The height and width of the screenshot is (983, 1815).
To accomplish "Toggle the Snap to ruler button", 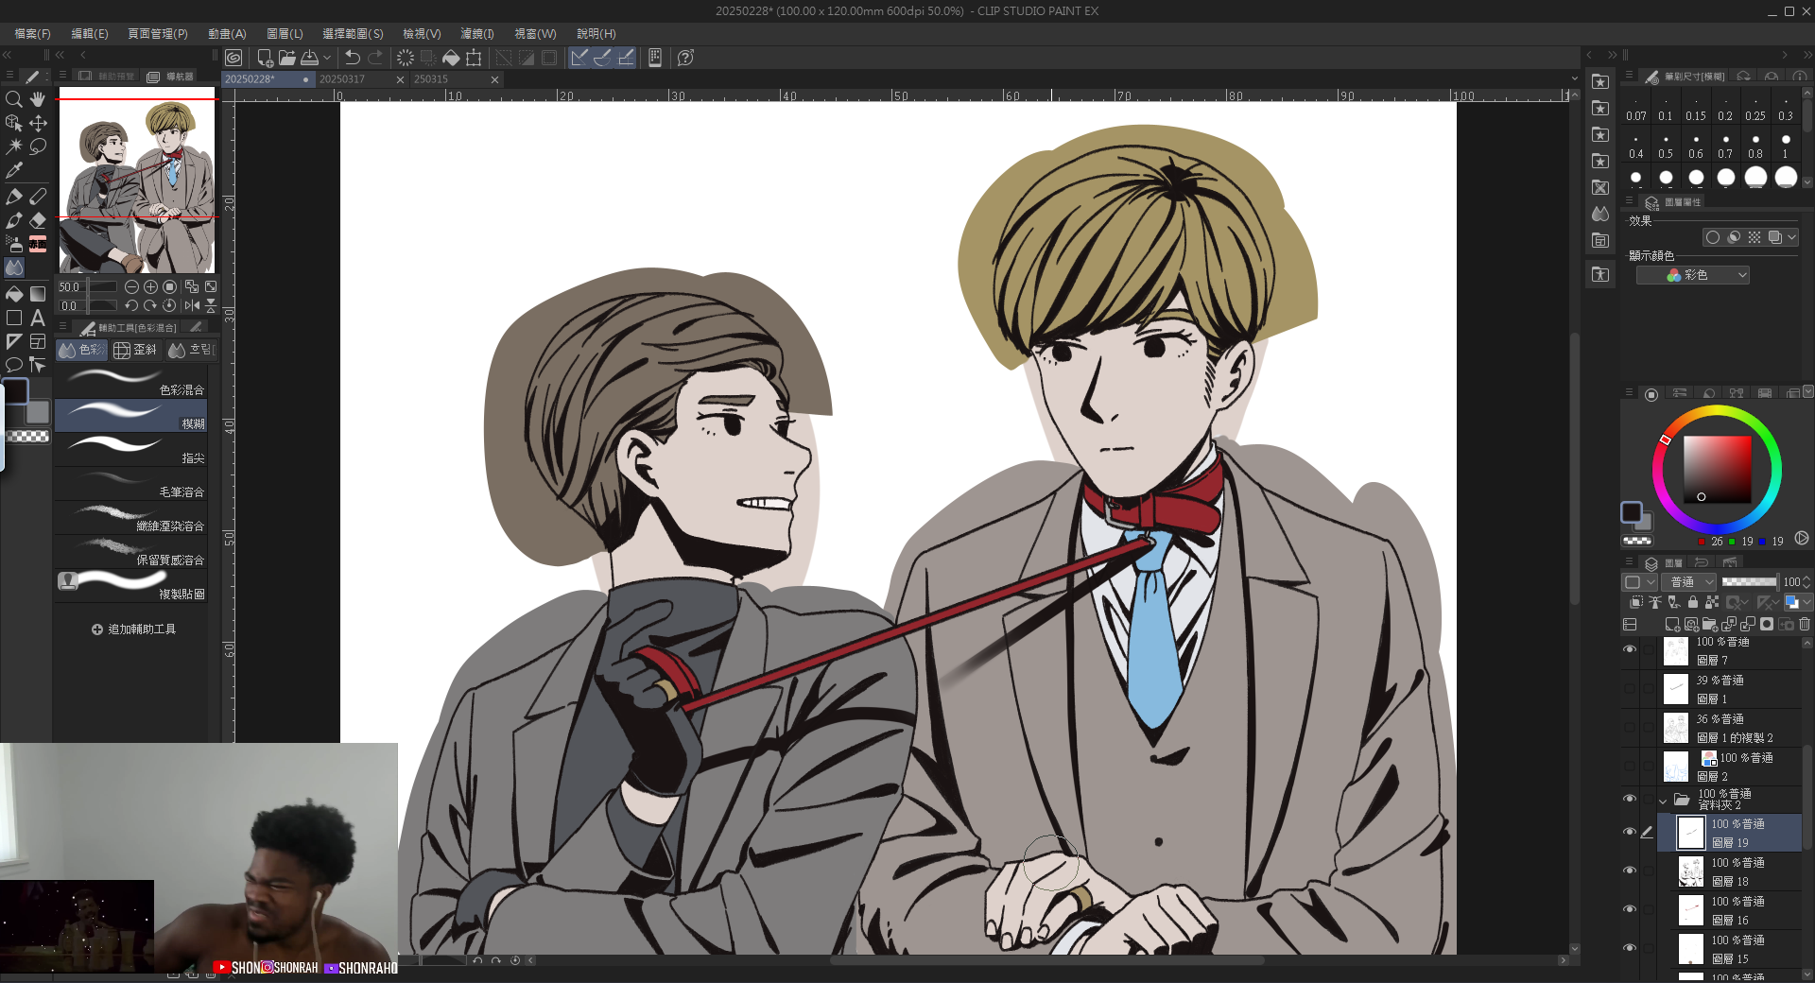I will click(x=579, y=58).
